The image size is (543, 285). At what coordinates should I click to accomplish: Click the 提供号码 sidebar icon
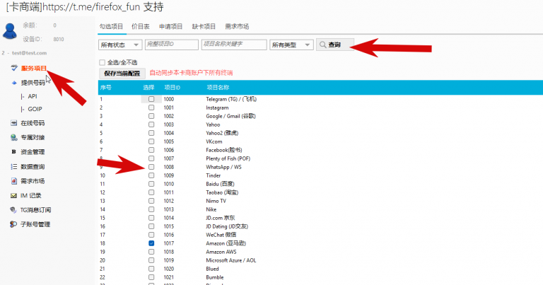point(14,83)
